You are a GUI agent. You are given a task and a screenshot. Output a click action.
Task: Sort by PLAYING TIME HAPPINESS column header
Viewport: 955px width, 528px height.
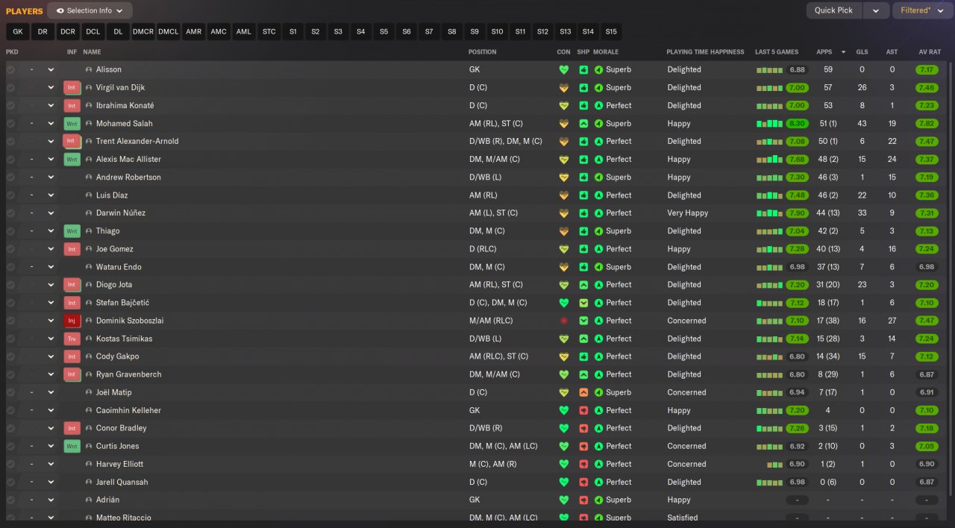click(705, 52)
